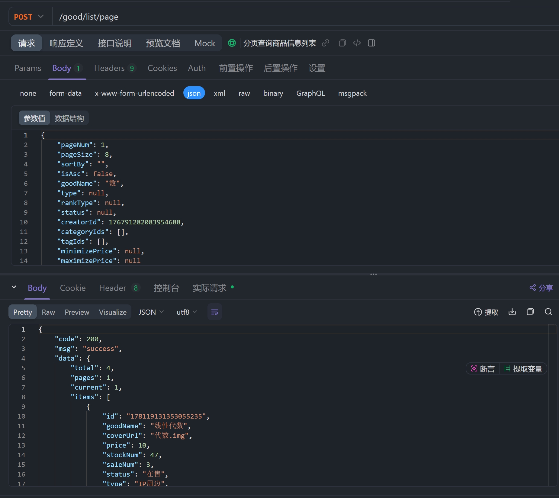
Task: Click the link icon beside the API name
Action: click(x=325, y=43)
